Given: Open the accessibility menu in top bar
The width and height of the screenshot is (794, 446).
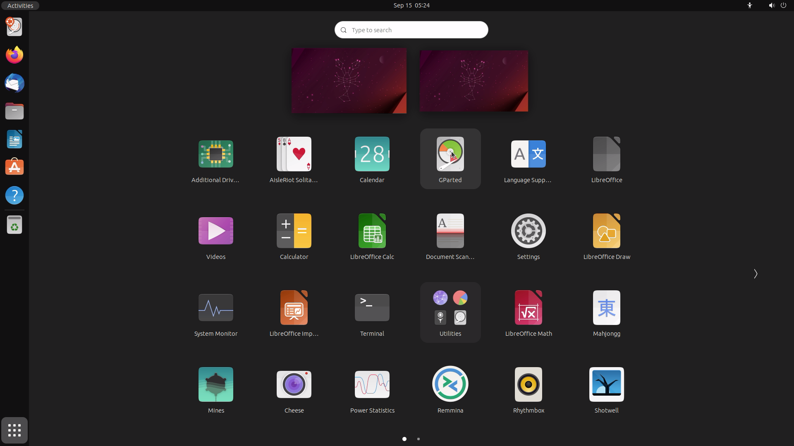Looking at the screenshot, I should click(749, 5).
